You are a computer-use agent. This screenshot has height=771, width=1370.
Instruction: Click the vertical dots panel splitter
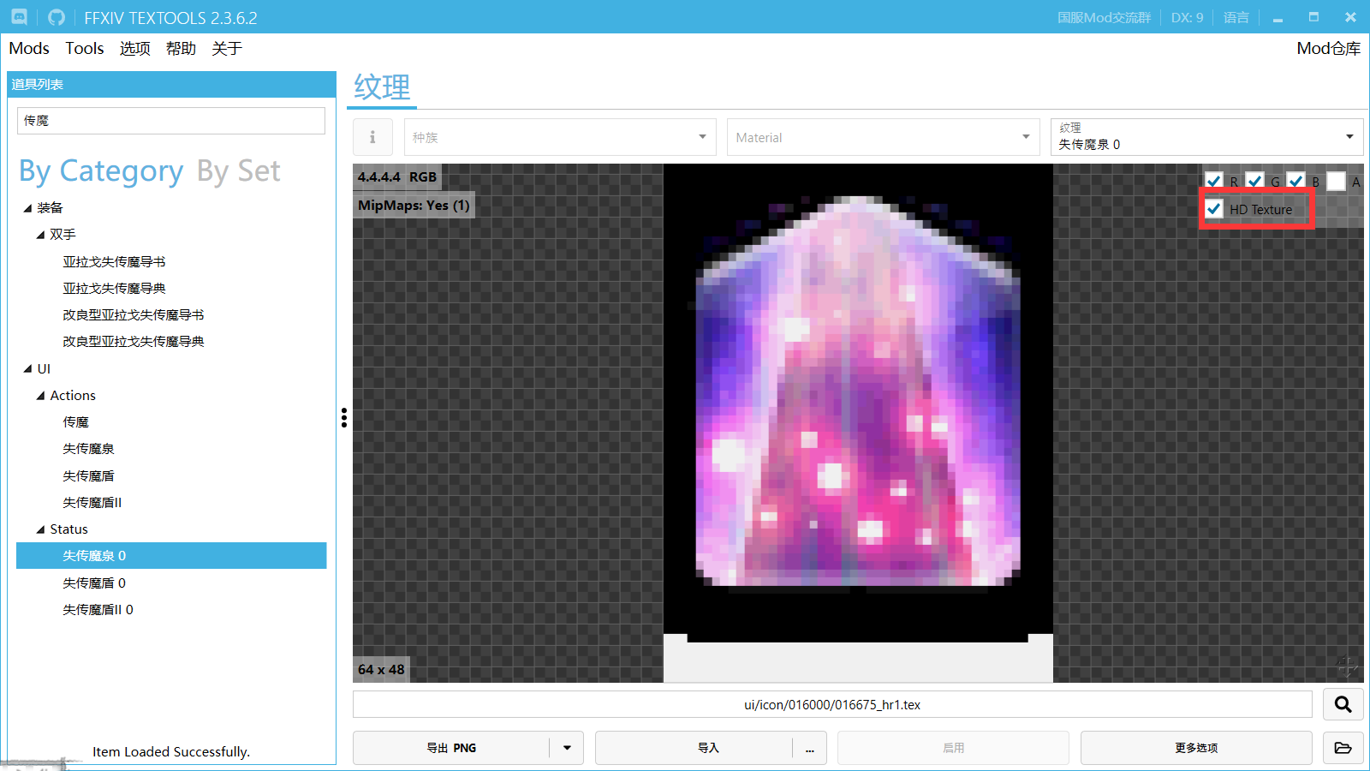(343, 417)
